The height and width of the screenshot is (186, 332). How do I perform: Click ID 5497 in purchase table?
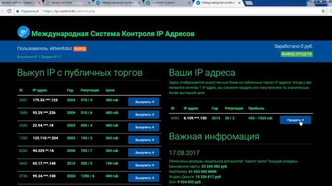pos(23,100)
